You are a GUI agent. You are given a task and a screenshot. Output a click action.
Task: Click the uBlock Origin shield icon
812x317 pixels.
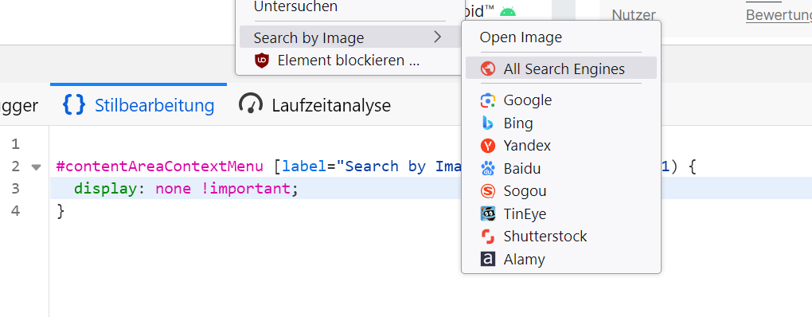pos(262,61)
